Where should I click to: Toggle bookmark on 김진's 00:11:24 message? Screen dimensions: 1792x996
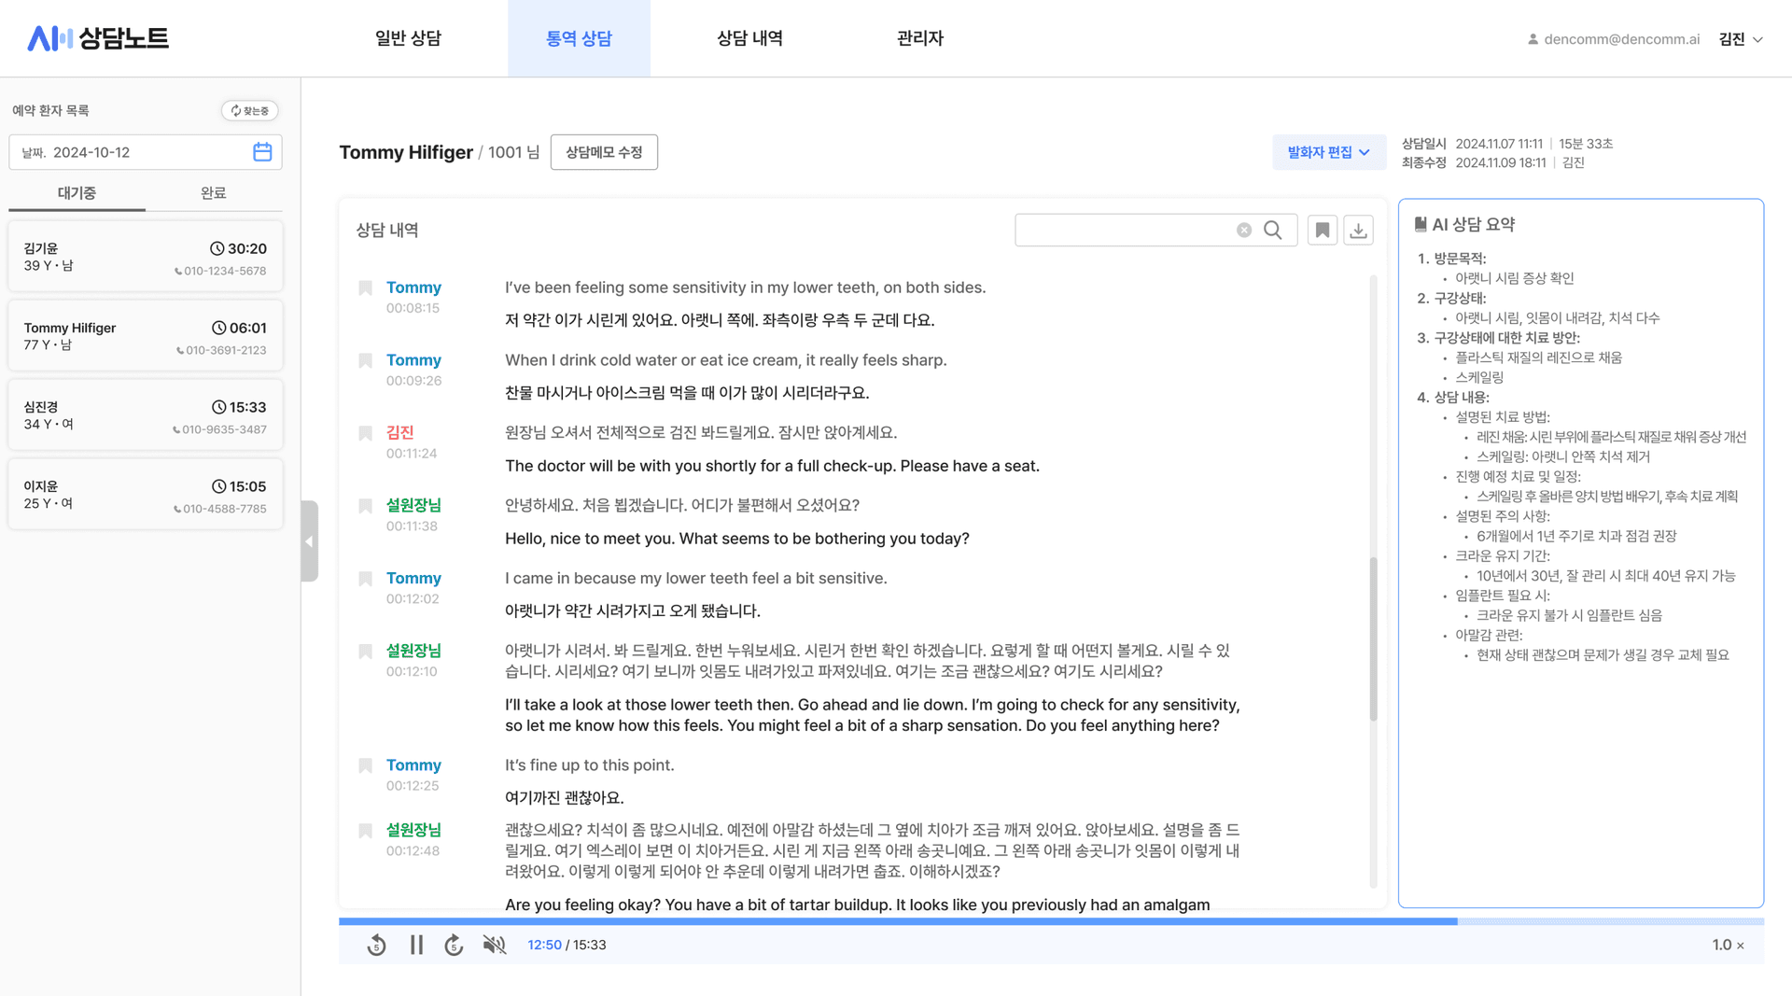tap(366, 433)
